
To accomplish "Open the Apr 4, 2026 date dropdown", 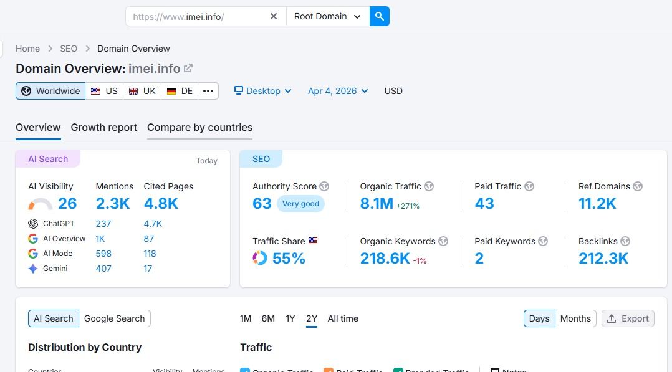I will click(338, 91).
